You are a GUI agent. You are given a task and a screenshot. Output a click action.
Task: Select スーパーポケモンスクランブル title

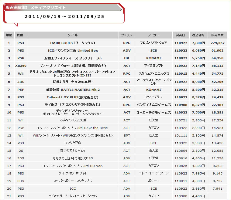point(73,181)
